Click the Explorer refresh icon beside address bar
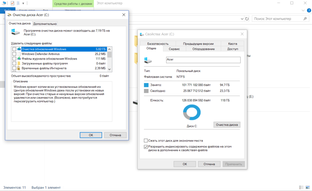 click(x=247, y=19)
